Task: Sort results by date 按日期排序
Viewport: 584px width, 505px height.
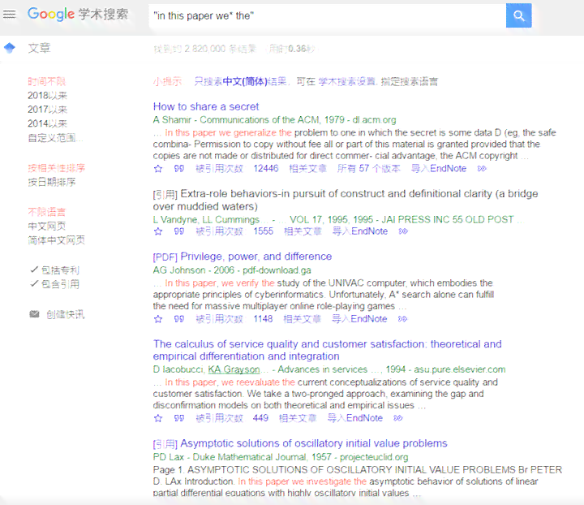Action: tap(52, 182)
